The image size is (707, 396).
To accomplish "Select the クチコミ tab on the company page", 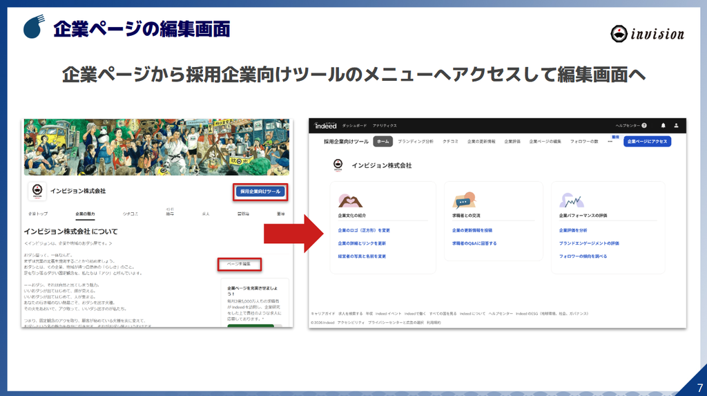I will pyautogui.click(x=130, y=214).
